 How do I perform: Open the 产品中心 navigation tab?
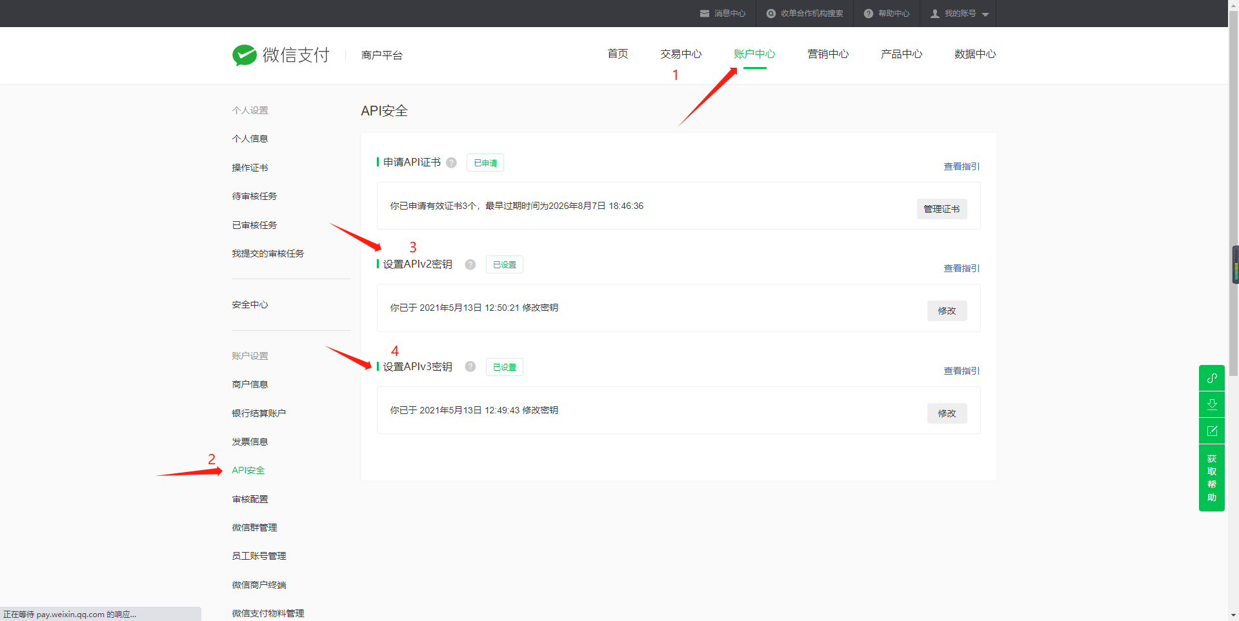pos(902,54)
